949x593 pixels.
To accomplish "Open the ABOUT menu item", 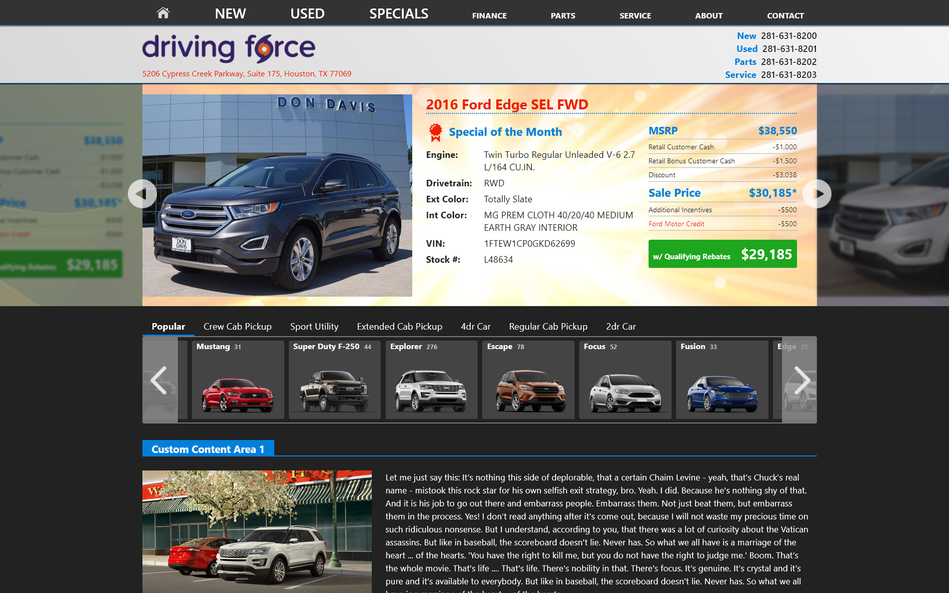I will coord(709,16).
